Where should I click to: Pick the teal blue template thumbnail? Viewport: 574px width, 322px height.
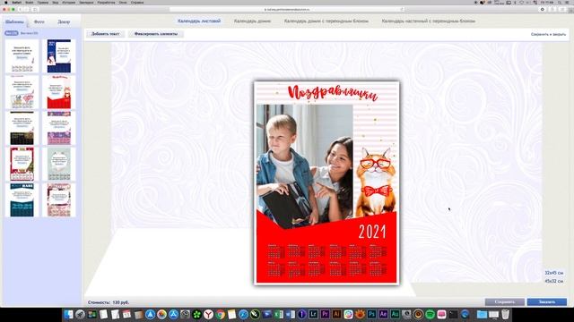click(x=22, y=200)
